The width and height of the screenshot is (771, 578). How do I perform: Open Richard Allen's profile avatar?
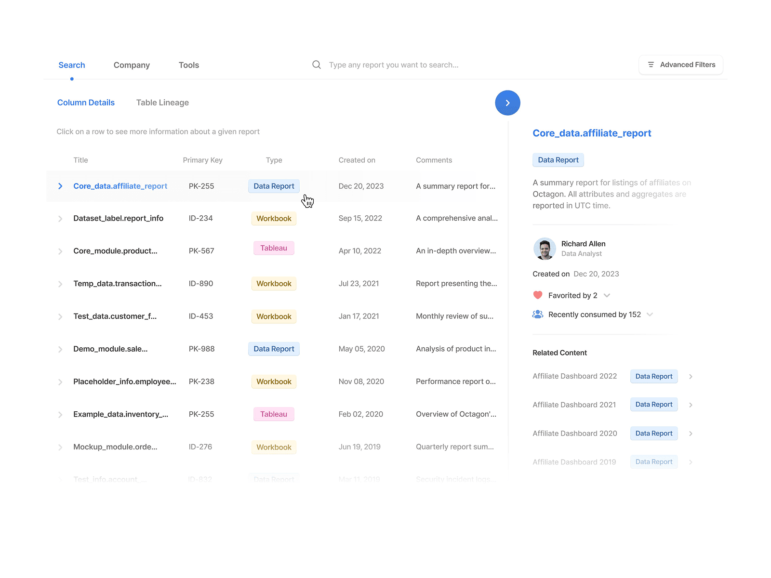click(x=545, y=249)
